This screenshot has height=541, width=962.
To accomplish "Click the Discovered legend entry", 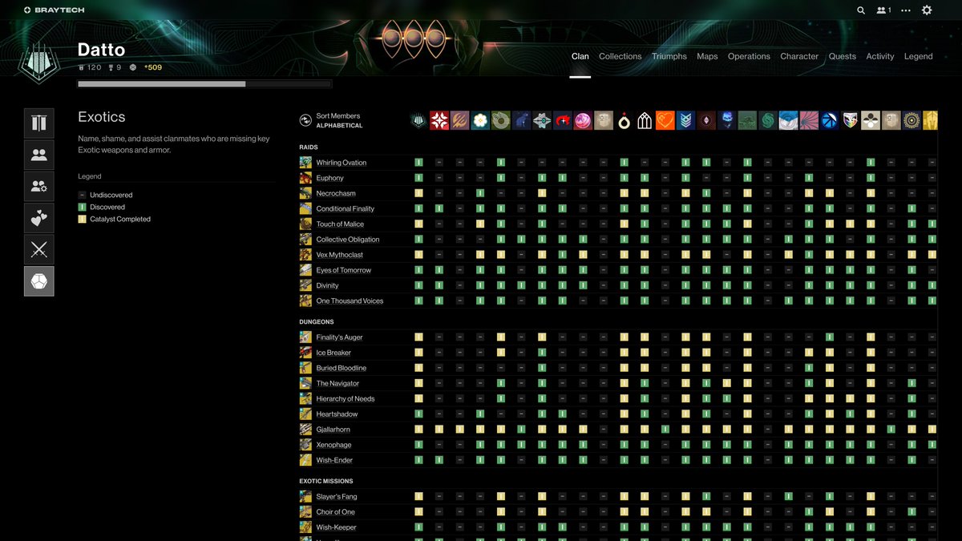I will click(101, 207).
